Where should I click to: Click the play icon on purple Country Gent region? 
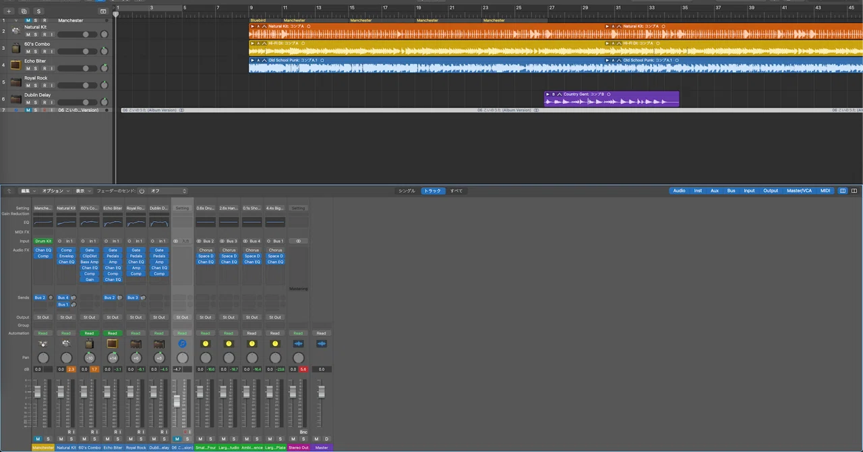point(547,94)
